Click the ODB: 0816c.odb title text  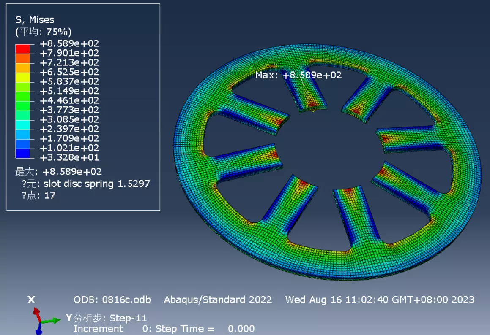point(112,300)
